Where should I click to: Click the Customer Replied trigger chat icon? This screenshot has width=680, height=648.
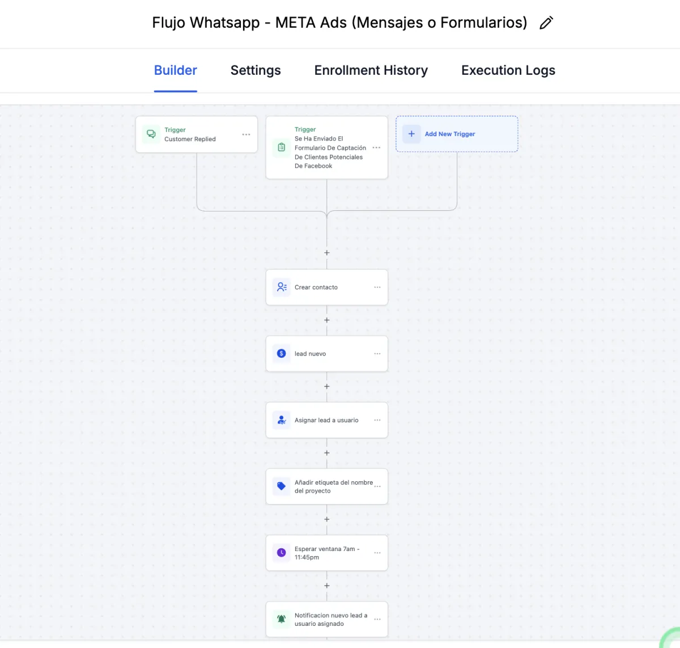click(151, 134)
